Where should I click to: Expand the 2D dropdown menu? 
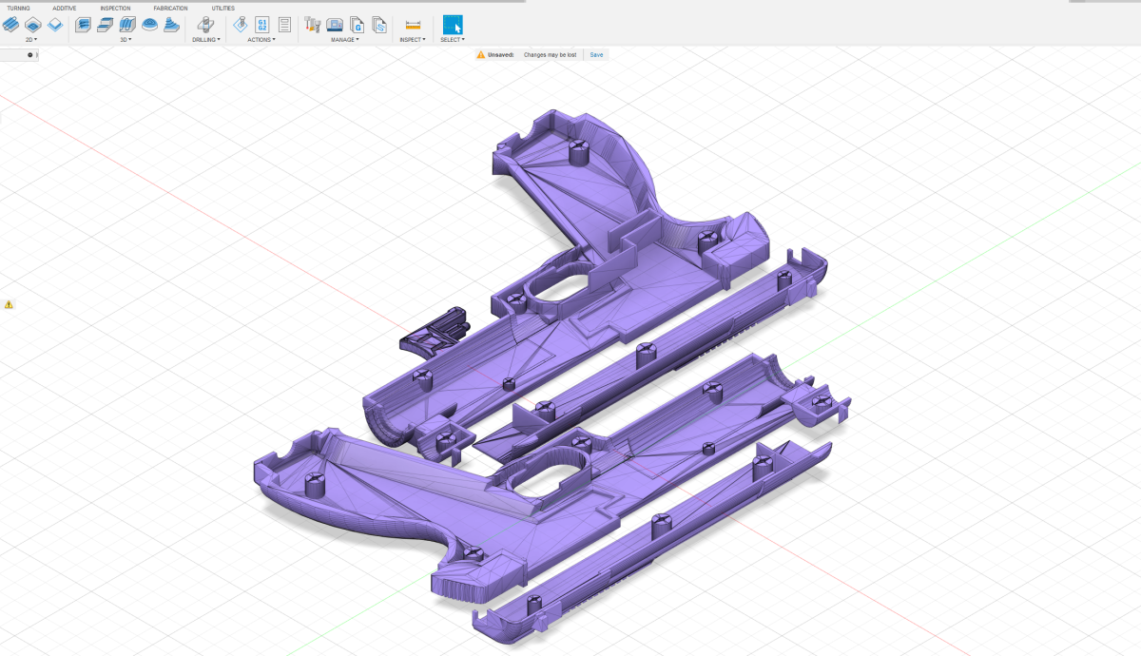pos(31,40)
